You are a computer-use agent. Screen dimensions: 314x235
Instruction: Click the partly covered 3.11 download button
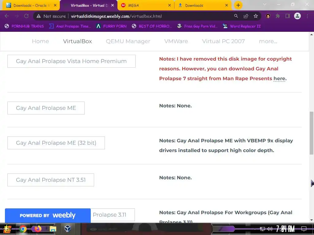tap(113, 215)
